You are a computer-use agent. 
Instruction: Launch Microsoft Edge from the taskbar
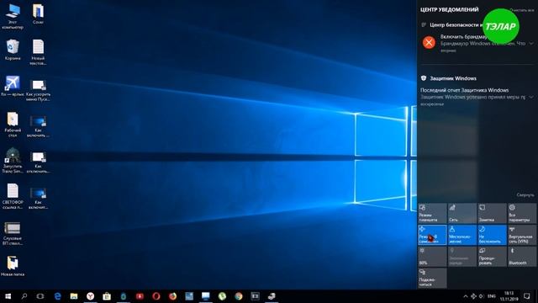[57, 296]
